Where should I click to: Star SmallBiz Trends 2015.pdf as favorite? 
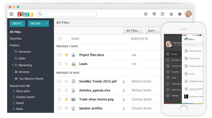click(66, 81)
